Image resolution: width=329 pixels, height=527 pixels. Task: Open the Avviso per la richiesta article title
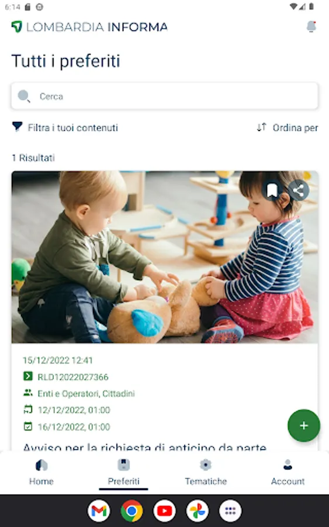click(x=144, y=447)
